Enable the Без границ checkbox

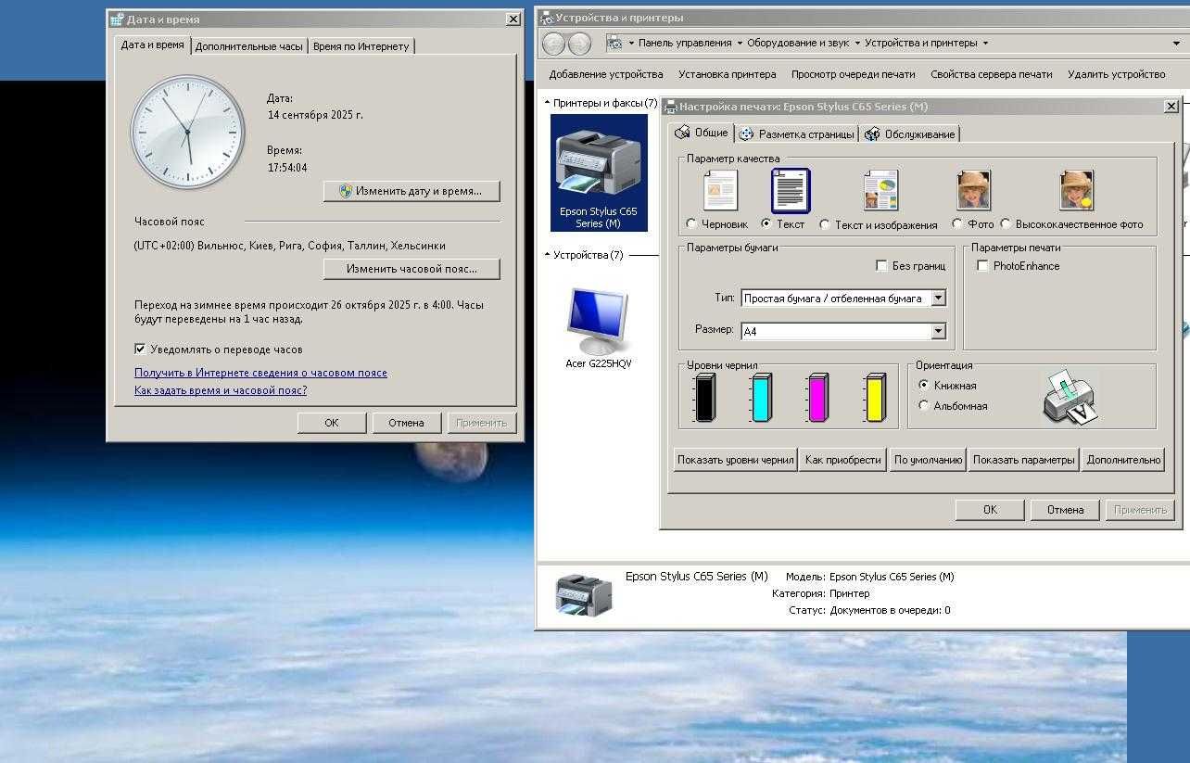[x=881, y=266]
